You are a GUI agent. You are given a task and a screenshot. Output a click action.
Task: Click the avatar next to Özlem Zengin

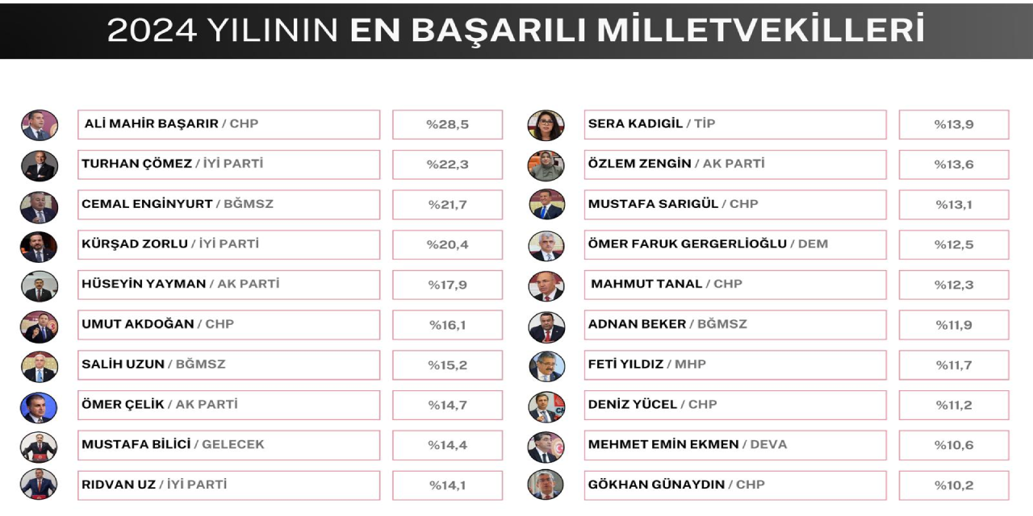tap(546, 165)
